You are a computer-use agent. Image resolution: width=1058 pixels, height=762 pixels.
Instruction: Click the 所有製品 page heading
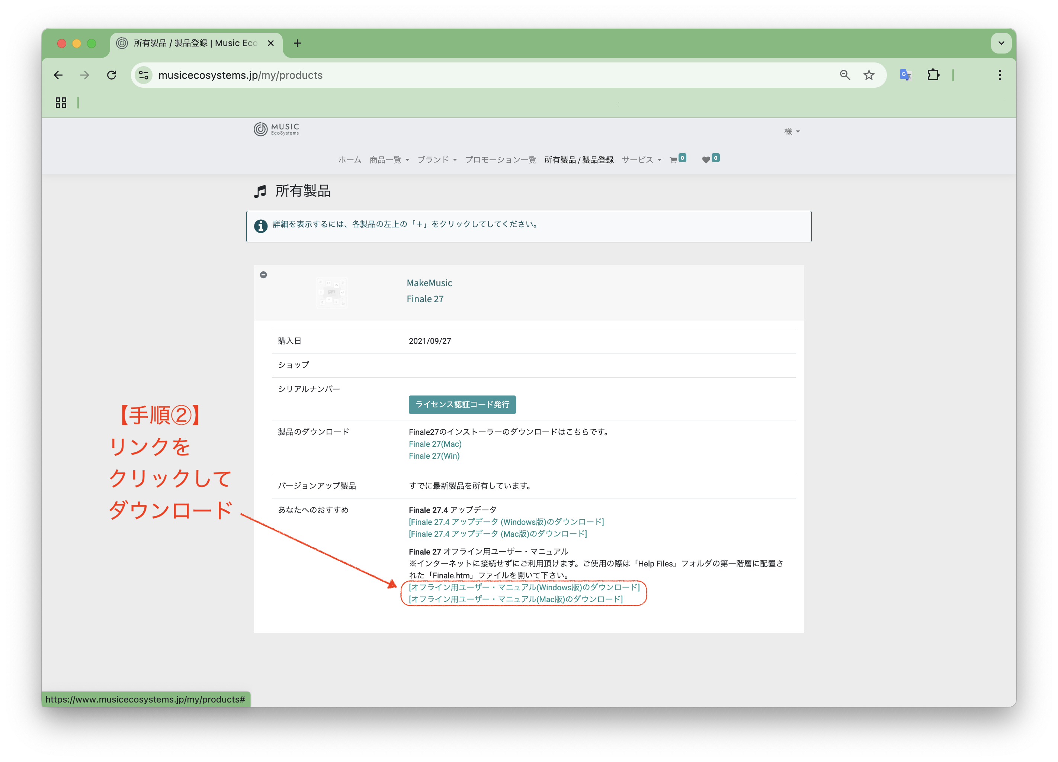[x=303, y=191]
